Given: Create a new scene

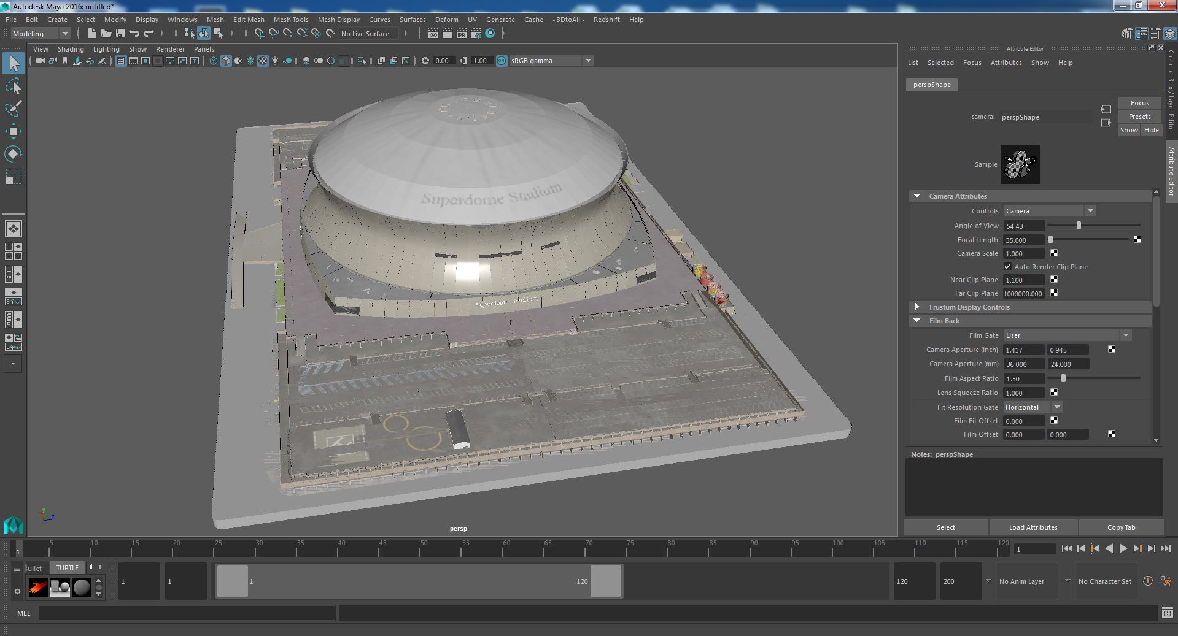Looking at the screenshot, I should pos(92,34).
